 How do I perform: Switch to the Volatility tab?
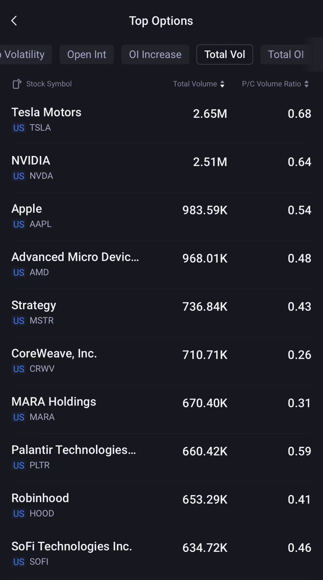(25, 54)
